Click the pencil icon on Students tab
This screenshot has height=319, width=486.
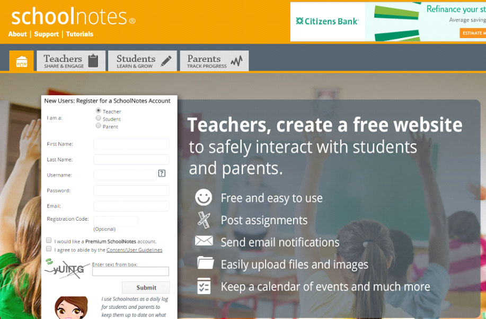(166, 61)
